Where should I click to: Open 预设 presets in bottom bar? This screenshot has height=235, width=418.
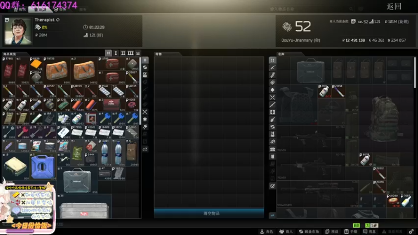[x=332, y=231]
